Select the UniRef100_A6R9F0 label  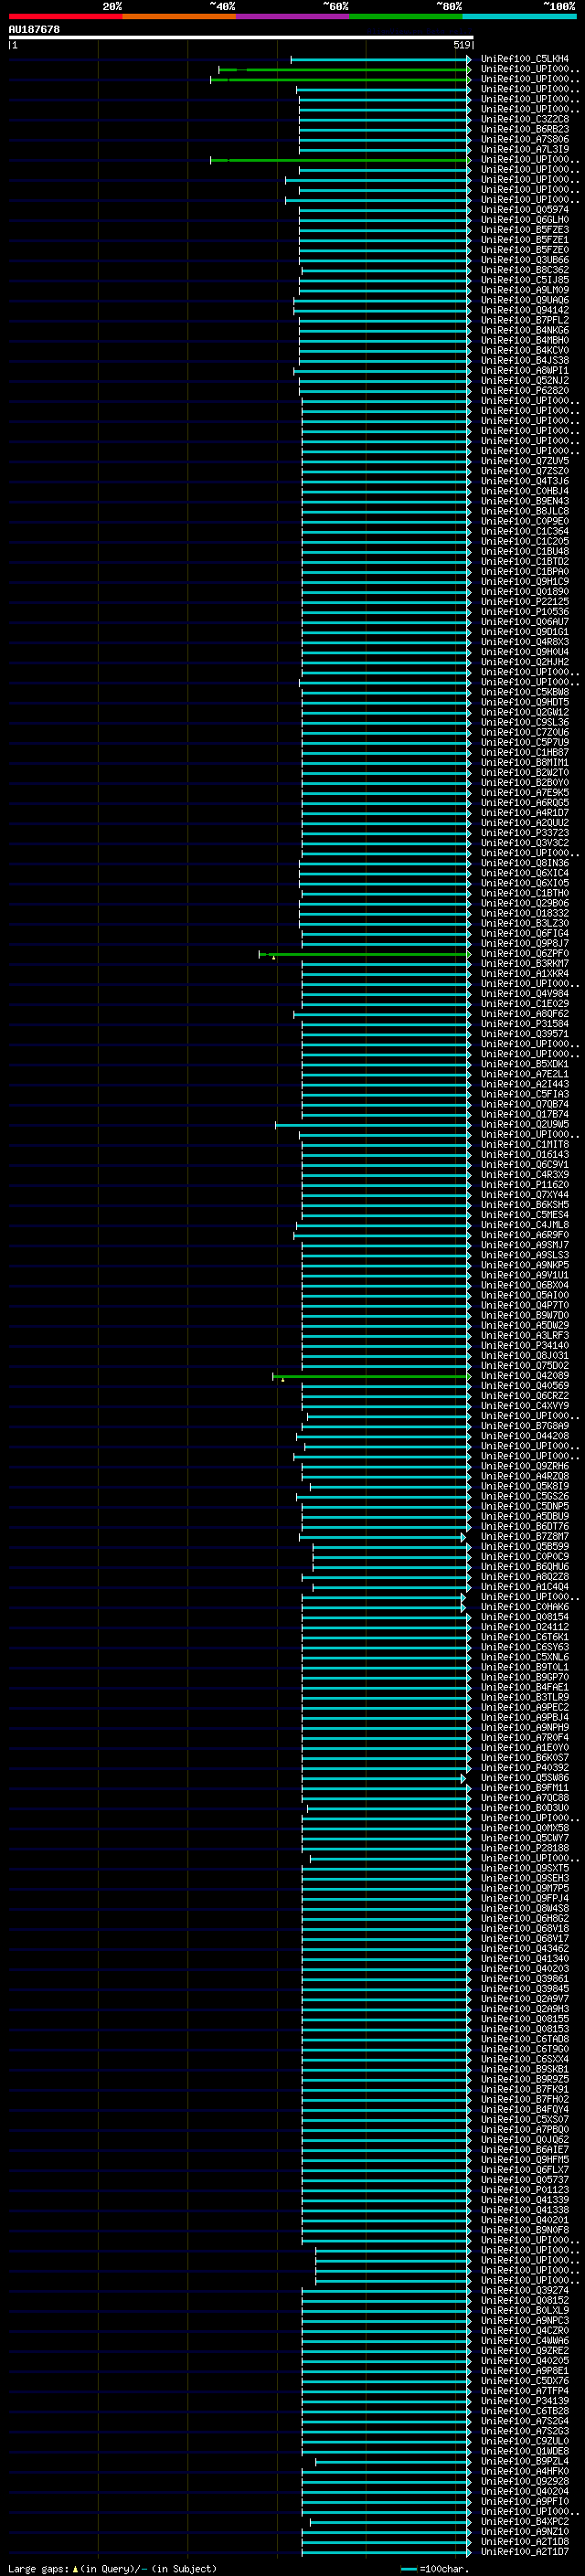[525, 1235]
